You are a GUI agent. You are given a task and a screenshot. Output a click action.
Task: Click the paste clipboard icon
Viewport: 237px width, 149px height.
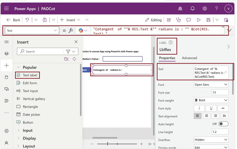45,20
